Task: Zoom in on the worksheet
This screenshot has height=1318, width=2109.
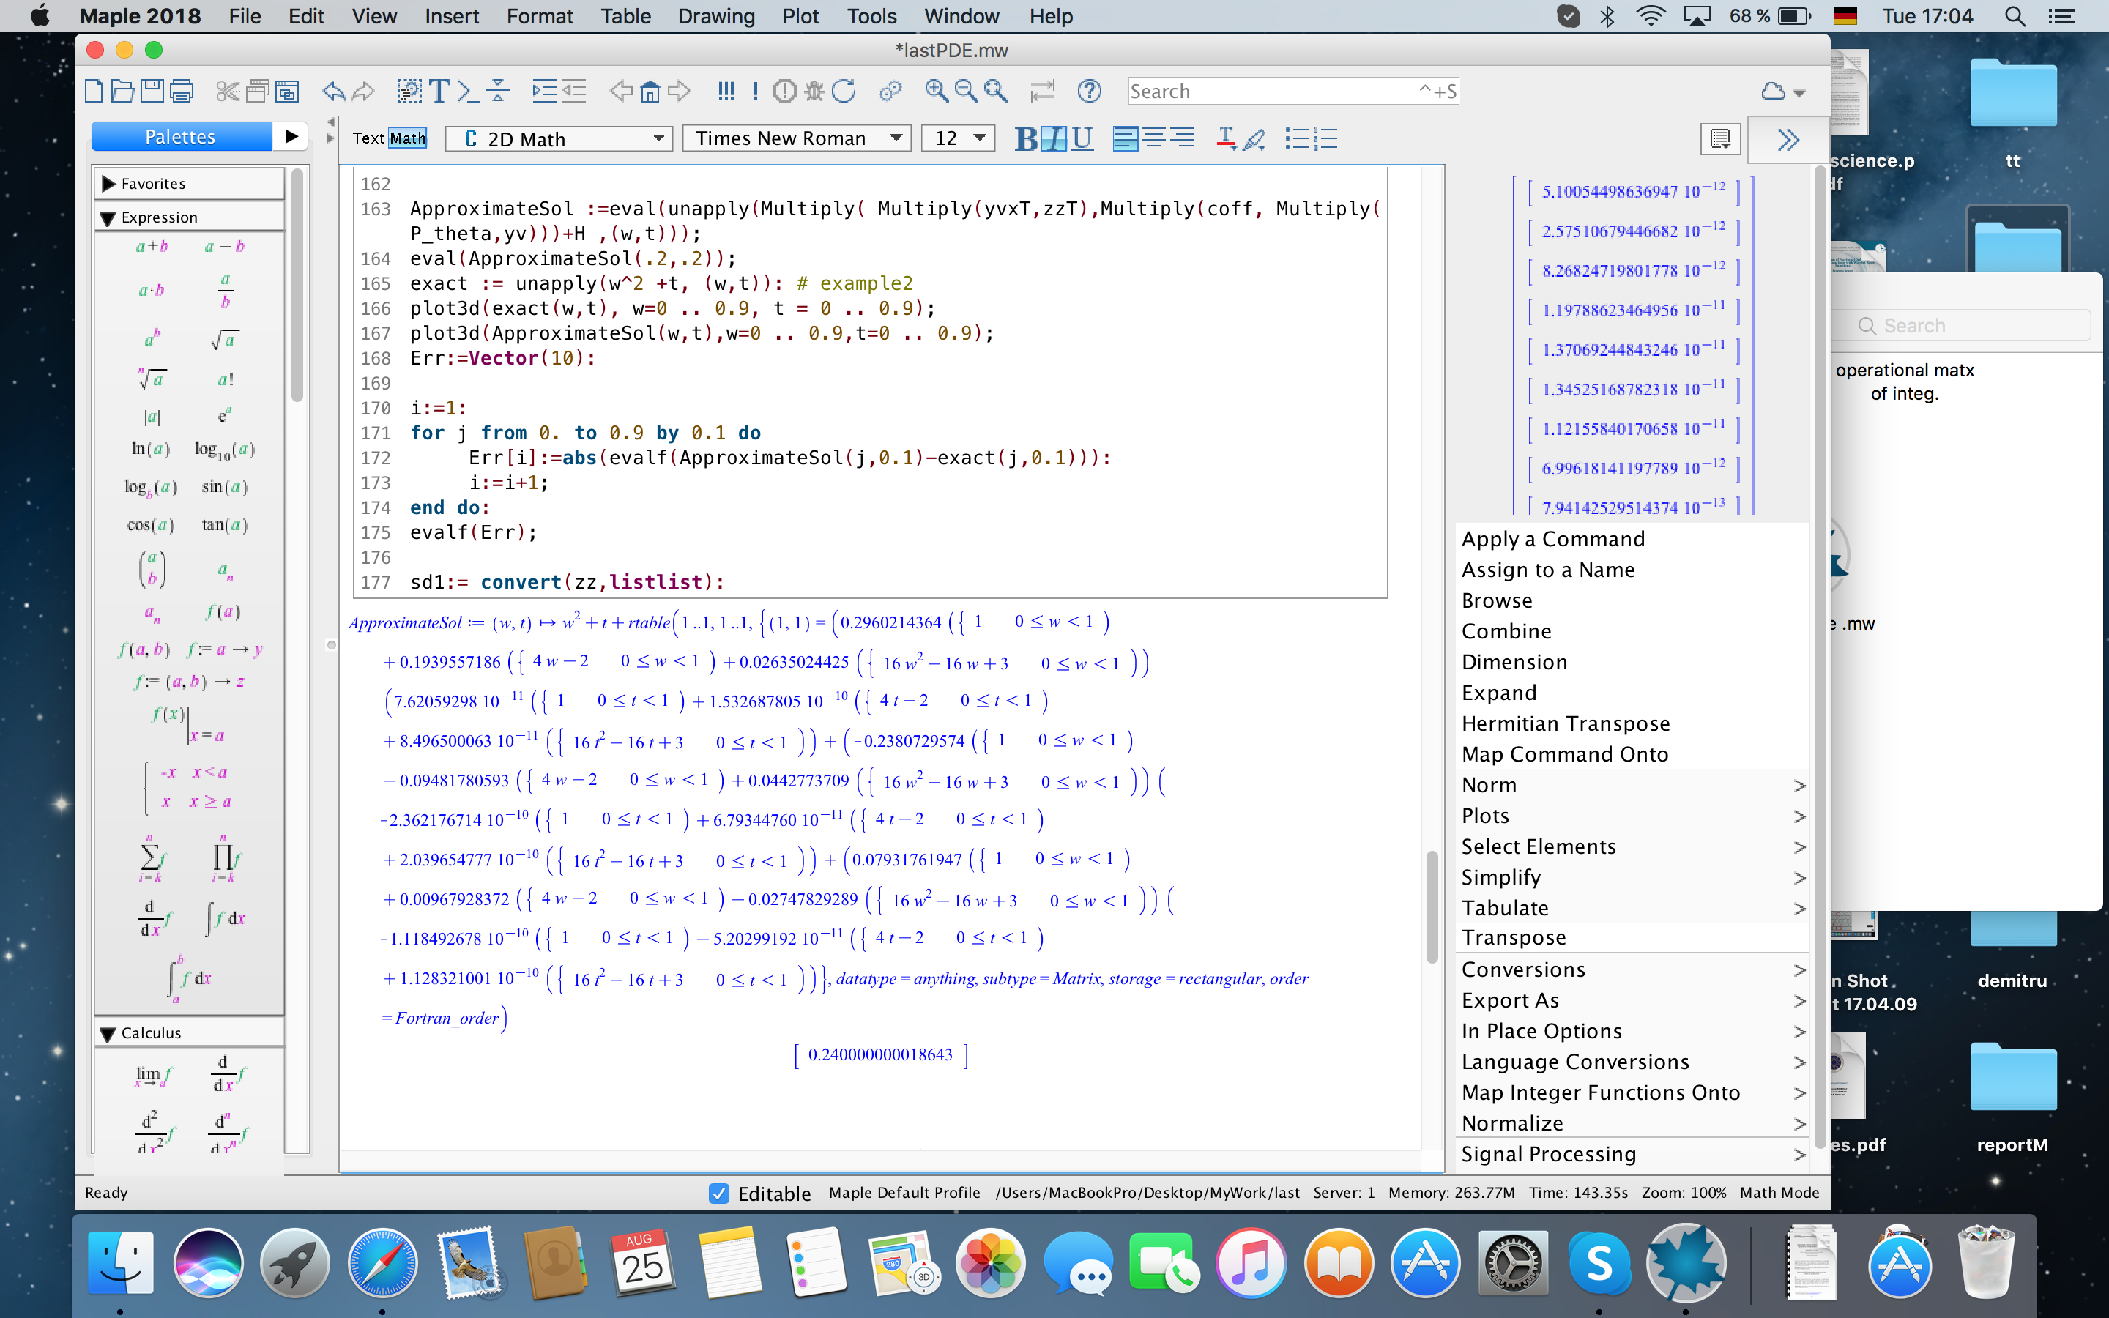Action: [x=937, y=91]
